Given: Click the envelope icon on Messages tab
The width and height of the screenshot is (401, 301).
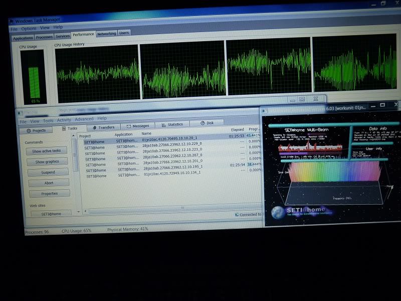Looking at the screenshot, I should point(128,126).
